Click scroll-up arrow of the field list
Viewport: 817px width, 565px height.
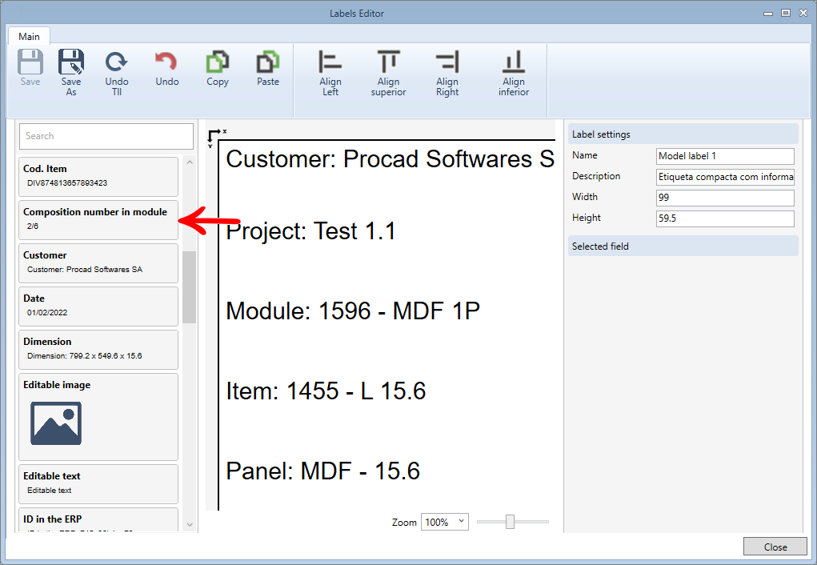[190, 162]
